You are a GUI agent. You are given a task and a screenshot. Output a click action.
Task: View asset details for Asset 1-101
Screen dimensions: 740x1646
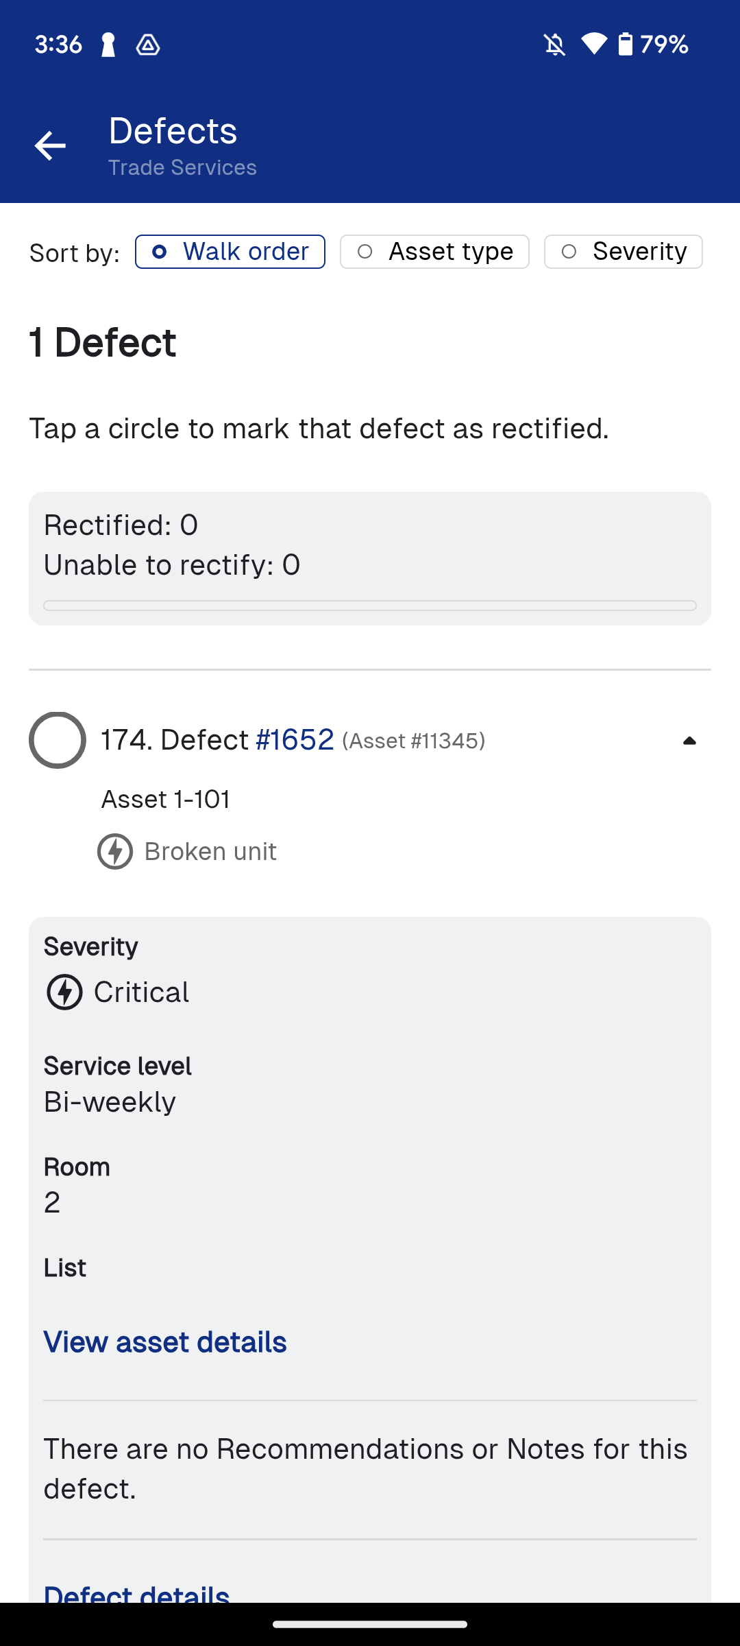[x=165, y=1341]
